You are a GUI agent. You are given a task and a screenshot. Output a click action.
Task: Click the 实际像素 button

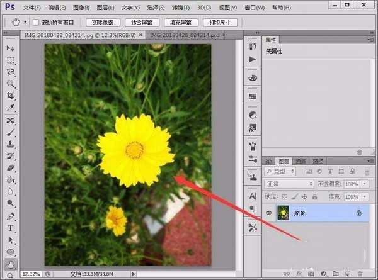[x=101, y=22]
